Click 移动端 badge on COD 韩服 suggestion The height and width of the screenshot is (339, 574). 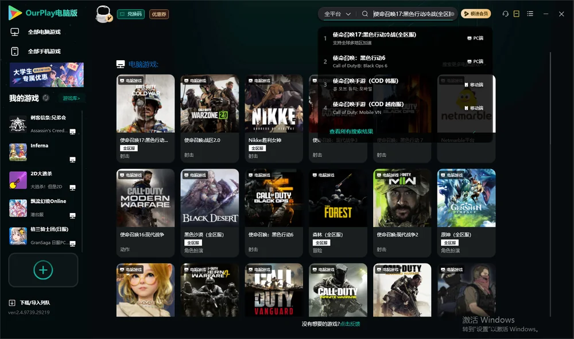[474, 85]
